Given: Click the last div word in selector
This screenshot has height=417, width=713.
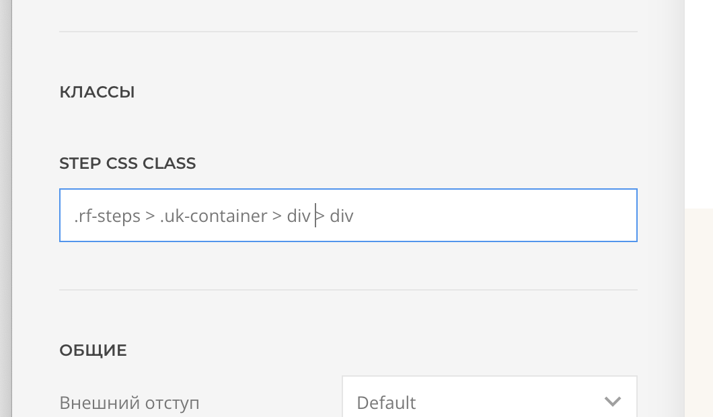Looking at the screenshot, I should (x=341, y=216).
